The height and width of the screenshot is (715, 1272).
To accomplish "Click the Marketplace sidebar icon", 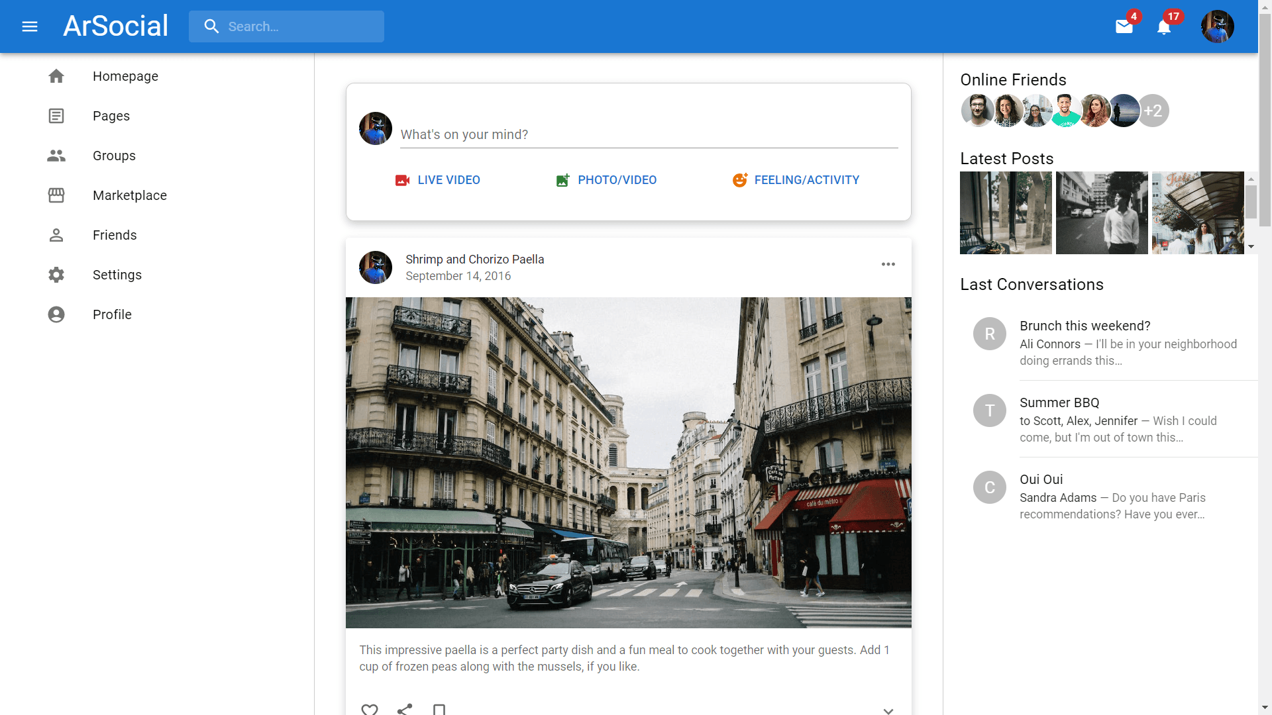I will tap(56, 195).
